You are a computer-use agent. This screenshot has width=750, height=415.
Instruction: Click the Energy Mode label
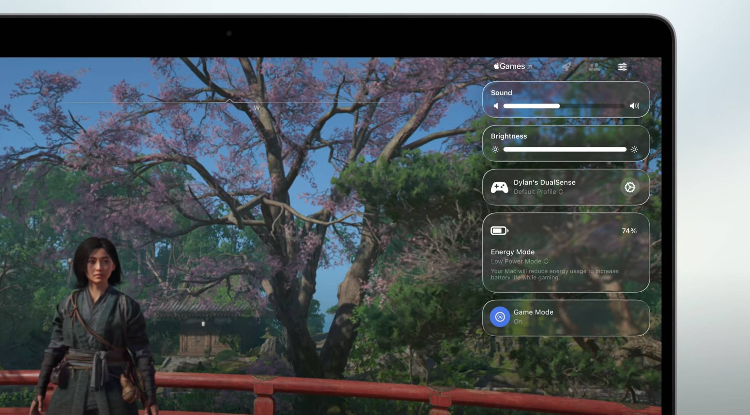[513, 252]
